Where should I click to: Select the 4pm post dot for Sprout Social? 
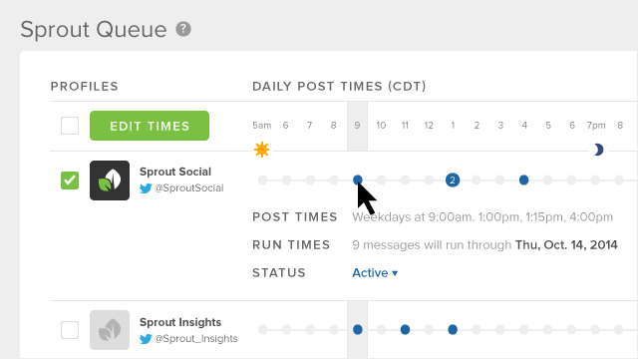pyautogui.click(x=524, y=179)
